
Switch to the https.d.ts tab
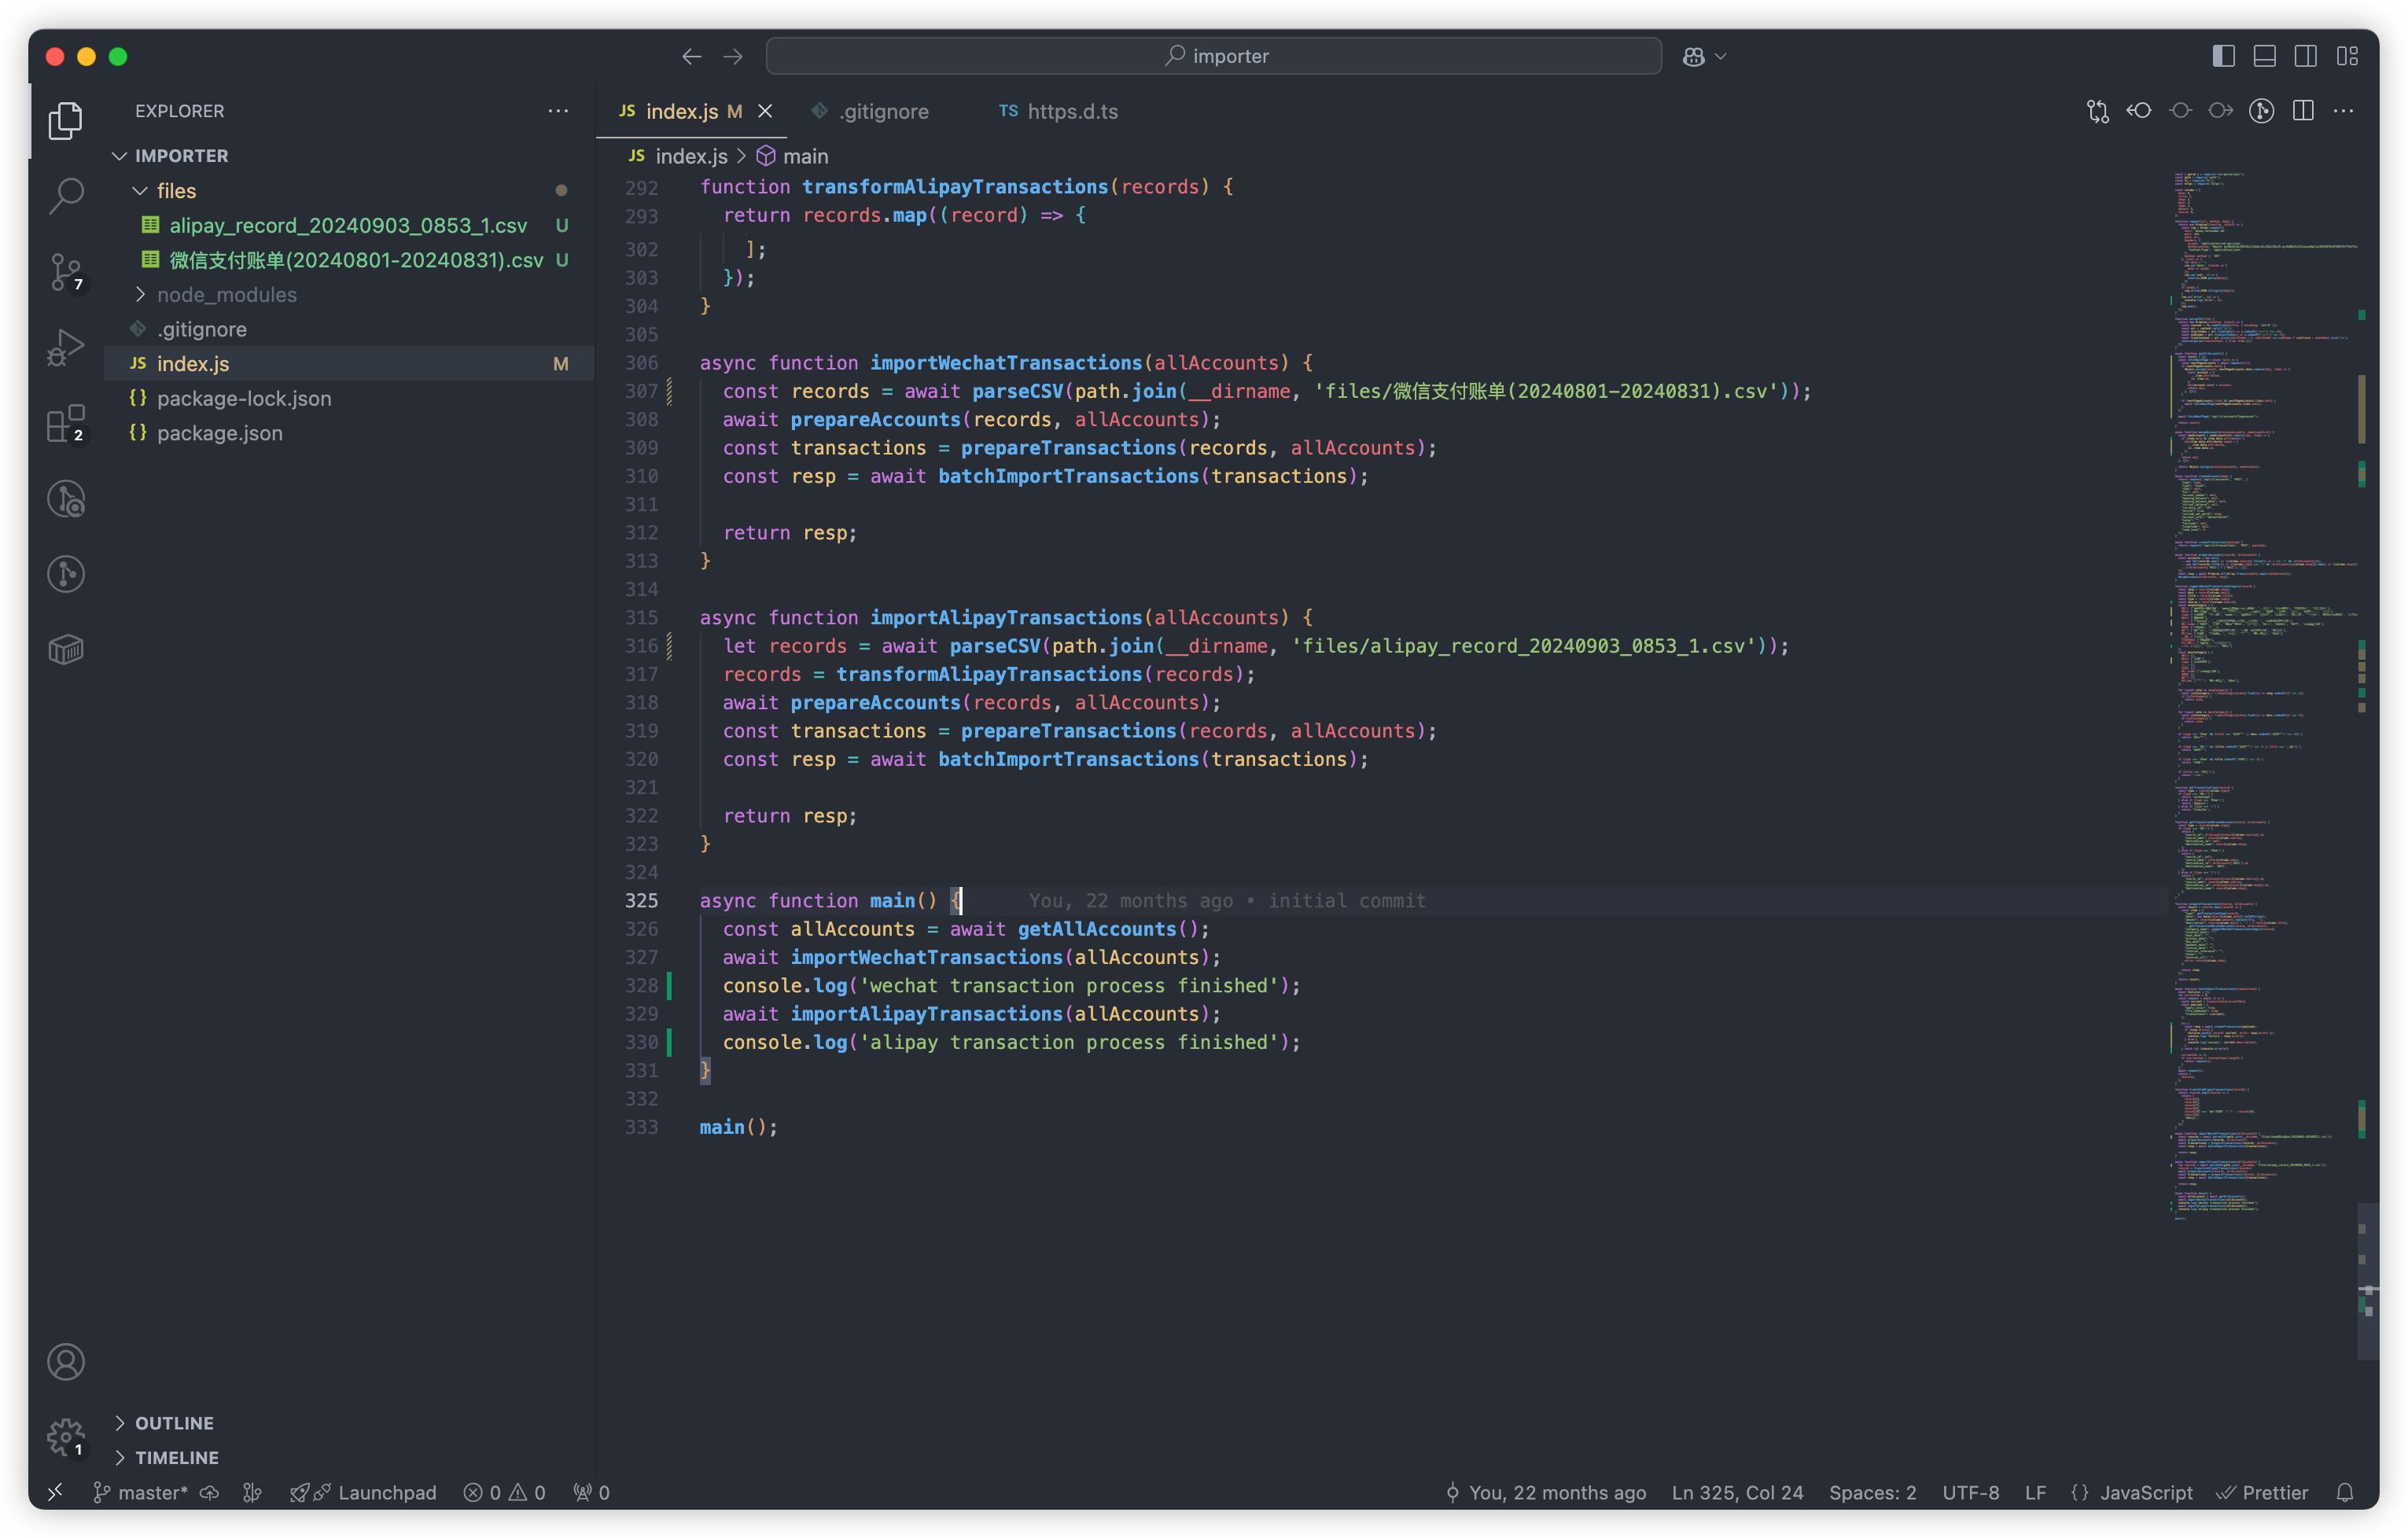point(1072,111)
